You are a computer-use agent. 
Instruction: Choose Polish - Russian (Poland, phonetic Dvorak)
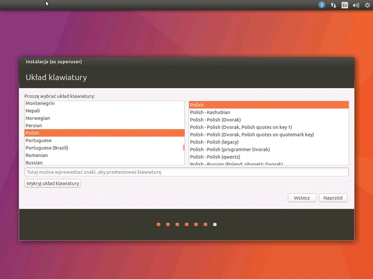coord(269,163)
